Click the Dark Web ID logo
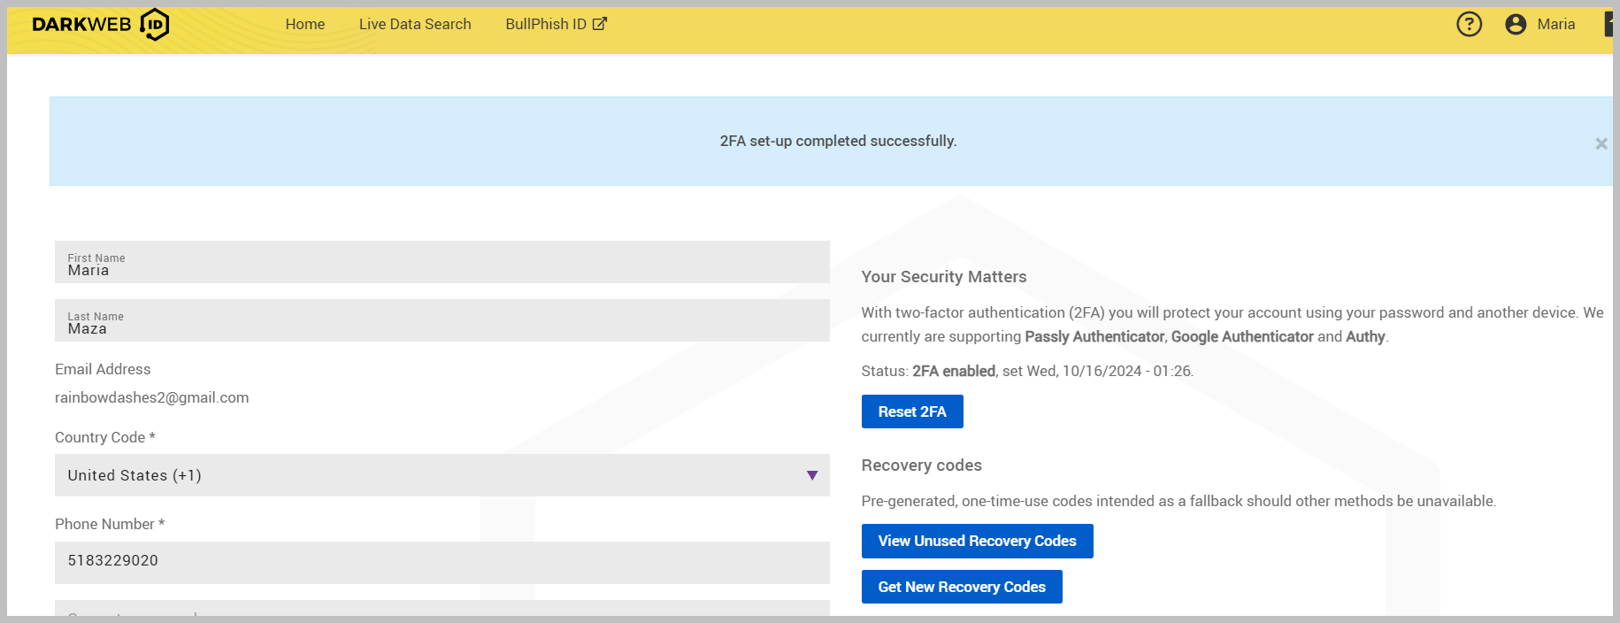Viewport: 1620px width, 623px height. click(100, 25)
